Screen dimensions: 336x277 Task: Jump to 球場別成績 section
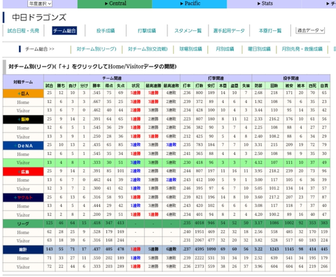coord(190,49)
